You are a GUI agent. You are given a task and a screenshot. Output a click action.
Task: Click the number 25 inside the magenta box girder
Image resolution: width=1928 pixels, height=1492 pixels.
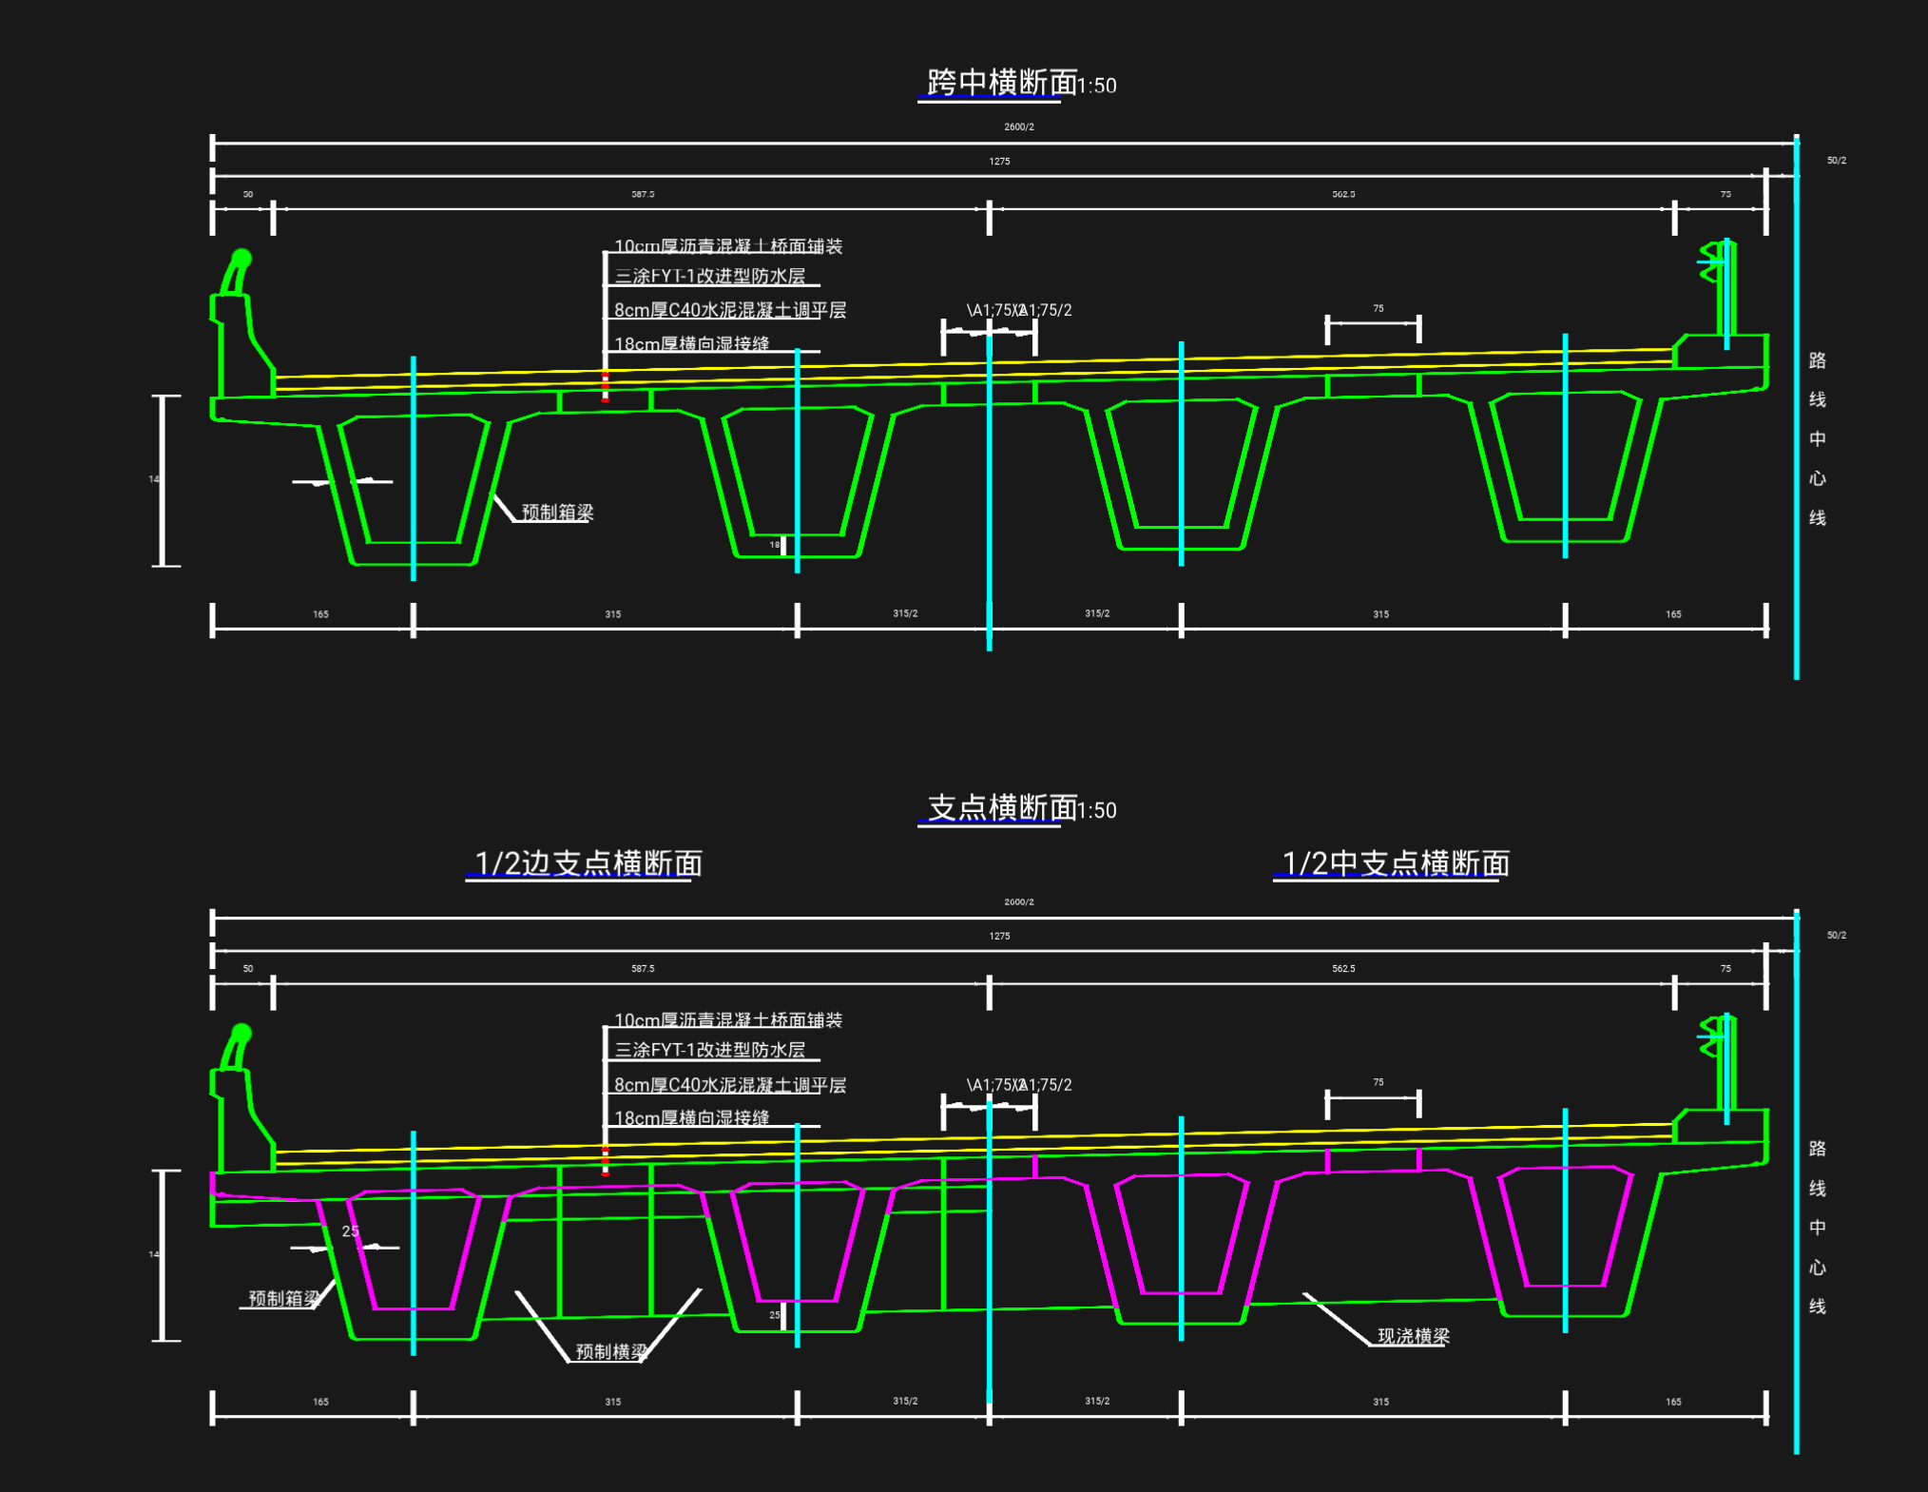(350, 1231)
